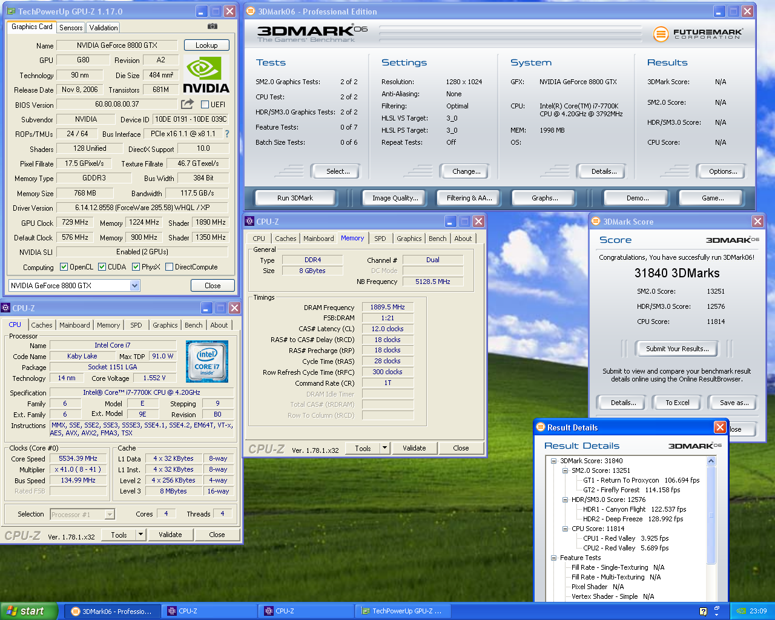Switch to TechPowerUp GPU-Z taskbar button

(403, 612)
